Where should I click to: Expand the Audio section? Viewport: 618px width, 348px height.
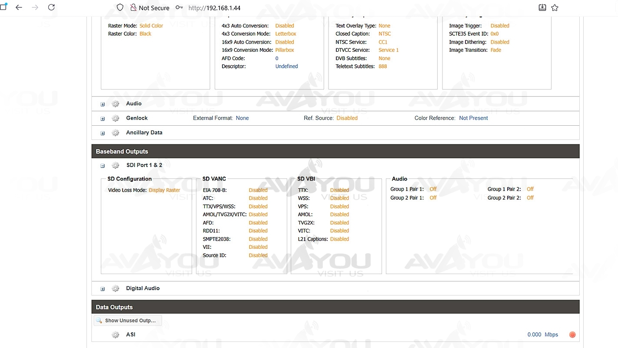coord(103,104)
